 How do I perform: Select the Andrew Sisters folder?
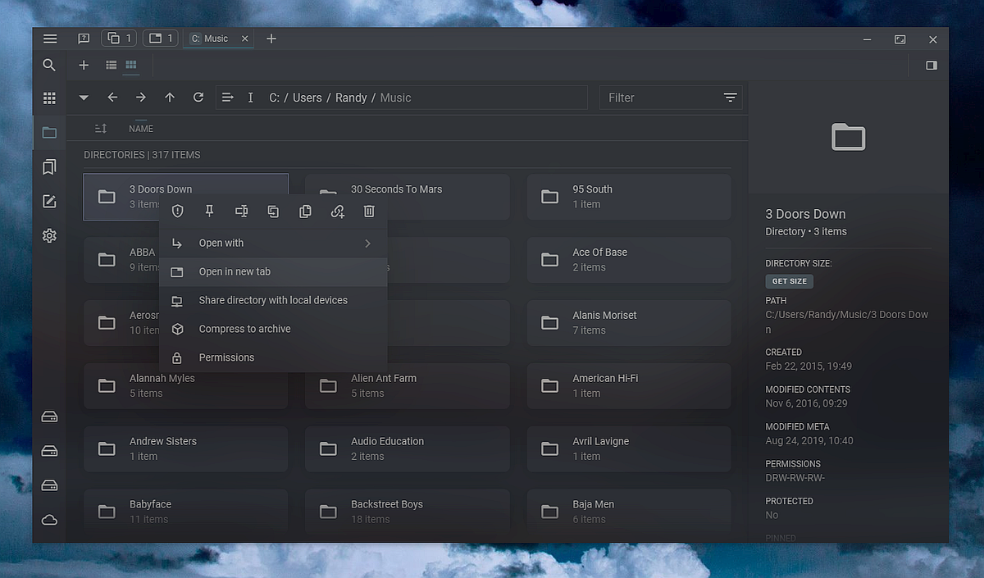tap(185, 448)
